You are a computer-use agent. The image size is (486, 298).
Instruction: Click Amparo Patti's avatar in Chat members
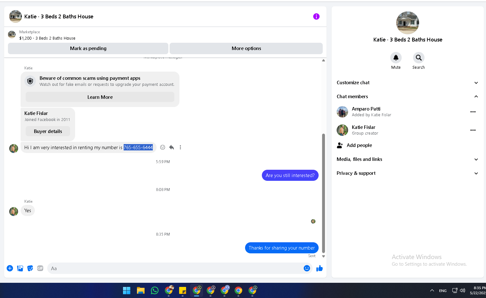342,112
